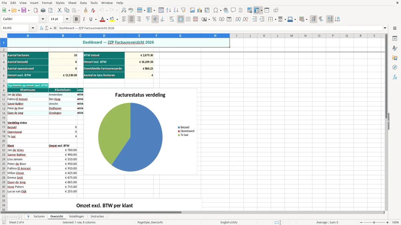The height and width of the screenshot is (225, 401).
Task: Cut selection with scissors icon
Action: click(x=59, y=10)
